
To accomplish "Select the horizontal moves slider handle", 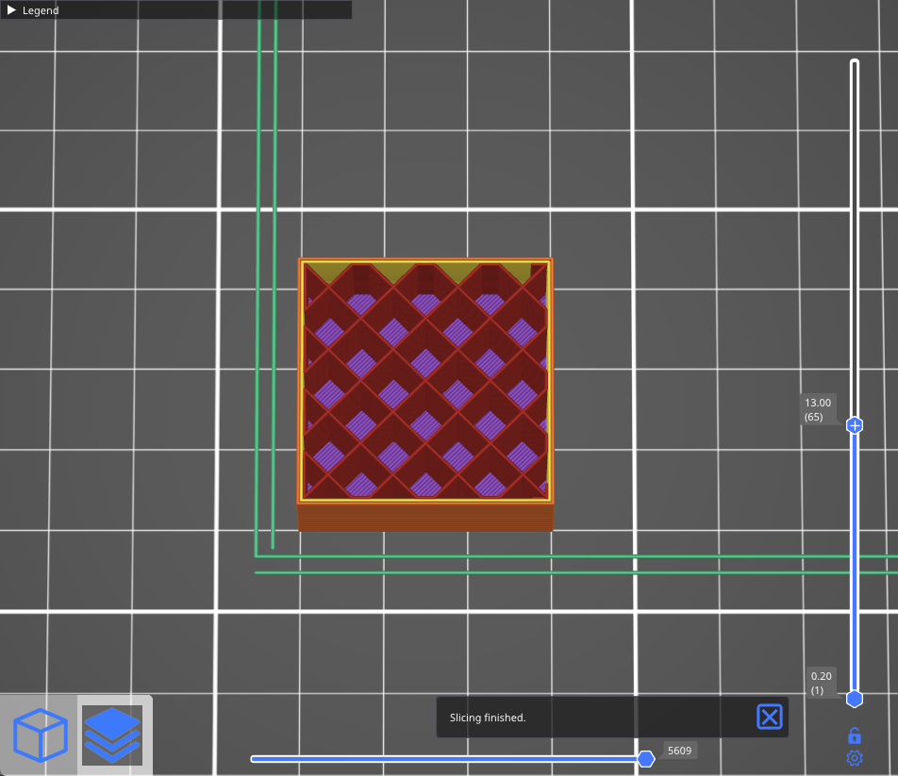I will 646,758.
